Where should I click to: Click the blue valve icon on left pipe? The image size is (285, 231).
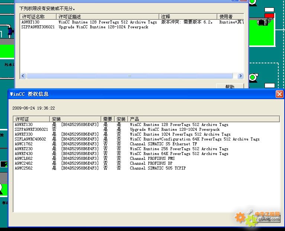coord(11,31)
